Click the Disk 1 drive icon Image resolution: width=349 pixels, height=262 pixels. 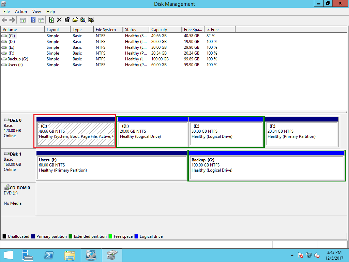tap(7, 154)
